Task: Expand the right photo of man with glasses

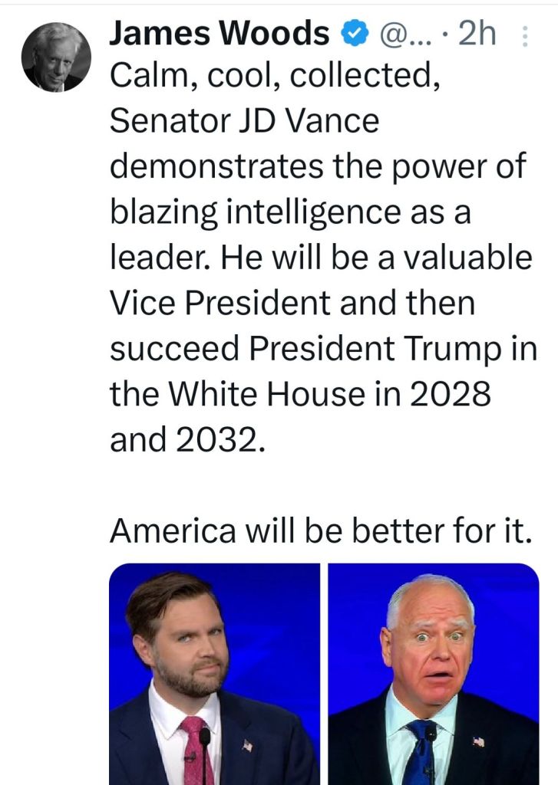Action: point(434,673)
